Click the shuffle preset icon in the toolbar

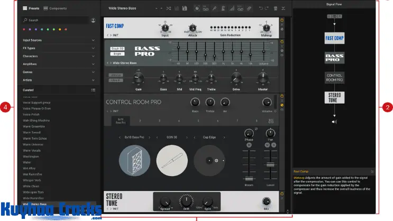[x=168, y=8]
